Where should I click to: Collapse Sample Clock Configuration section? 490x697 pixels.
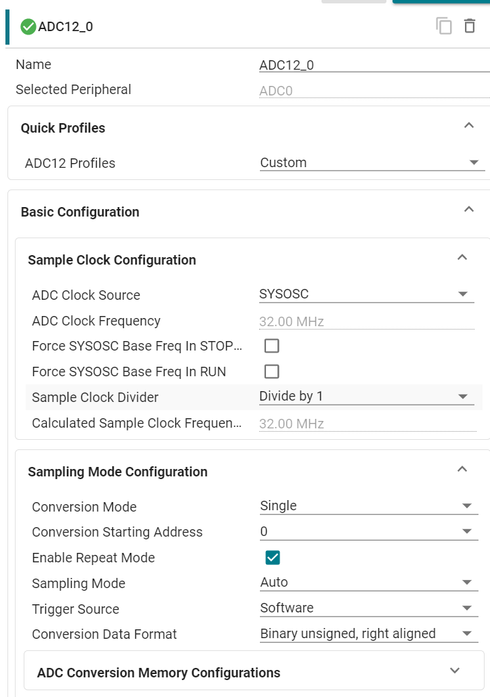462,257
